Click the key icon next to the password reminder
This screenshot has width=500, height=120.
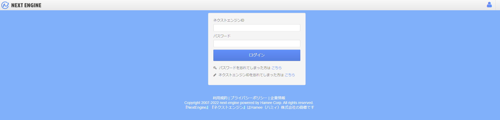(x=215, y=68)
